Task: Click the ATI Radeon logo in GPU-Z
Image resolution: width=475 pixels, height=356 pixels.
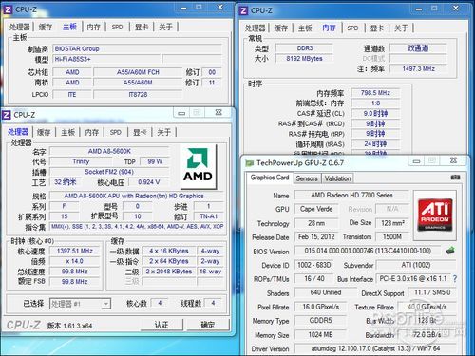Action: 435,215
